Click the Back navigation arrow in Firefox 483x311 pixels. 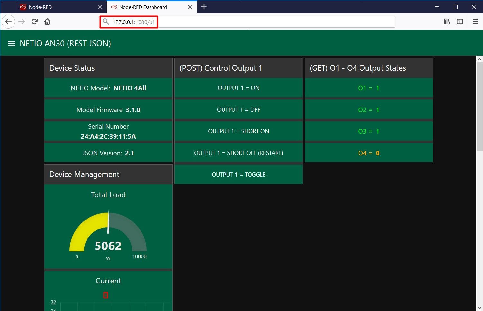[8, 22]
